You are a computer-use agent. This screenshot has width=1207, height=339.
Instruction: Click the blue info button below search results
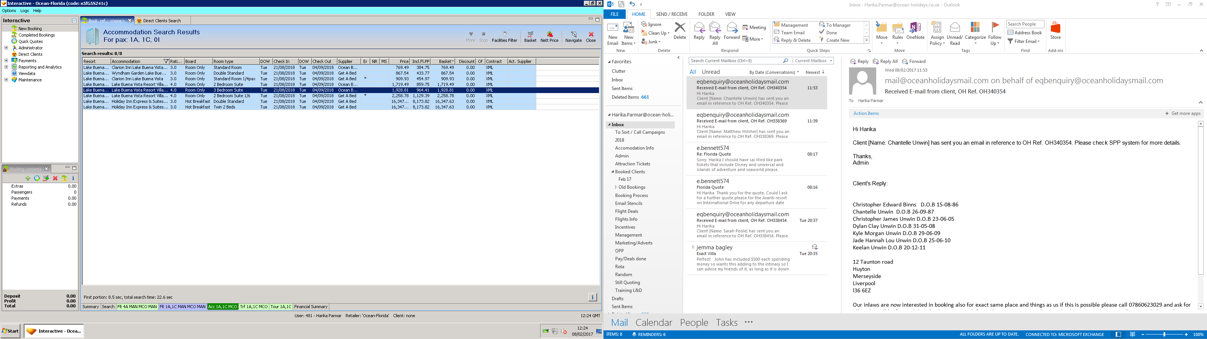tap(592, 297)
